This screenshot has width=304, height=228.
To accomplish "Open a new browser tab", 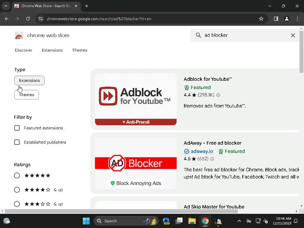I will [x=87, y=6].
